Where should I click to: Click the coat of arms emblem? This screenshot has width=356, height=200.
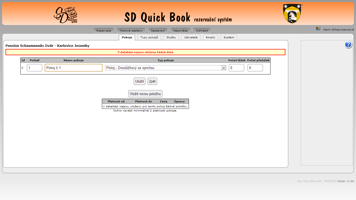[292, 14]
